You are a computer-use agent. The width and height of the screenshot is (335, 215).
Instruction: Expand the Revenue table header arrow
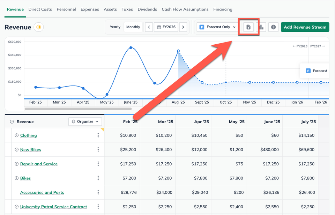click(x=12, y=121)
